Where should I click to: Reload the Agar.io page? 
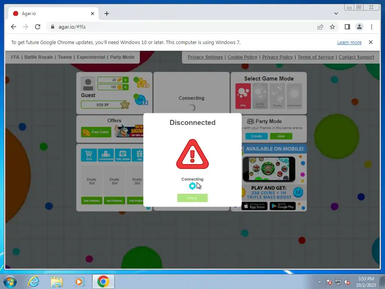tap(38, 27)
